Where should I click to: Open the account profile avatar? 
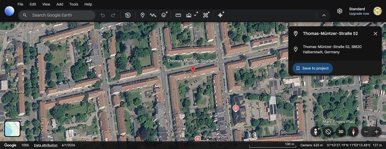click(x=377, y=11)
